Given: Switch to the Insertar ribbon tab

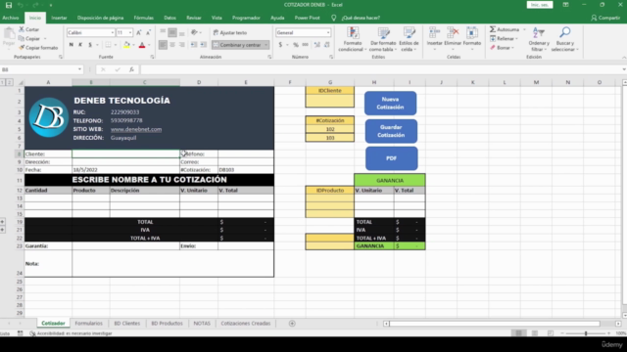Looking at the screenshot, I should 59,18.
